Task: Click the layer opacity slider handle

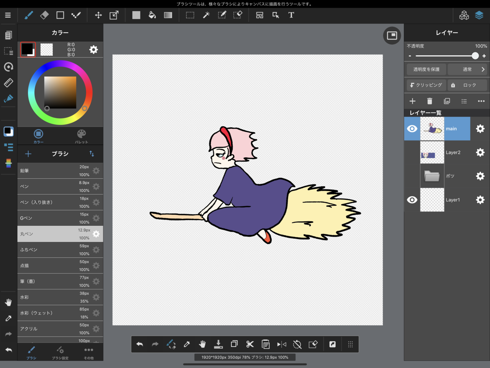Action: [x=475, y=56]
